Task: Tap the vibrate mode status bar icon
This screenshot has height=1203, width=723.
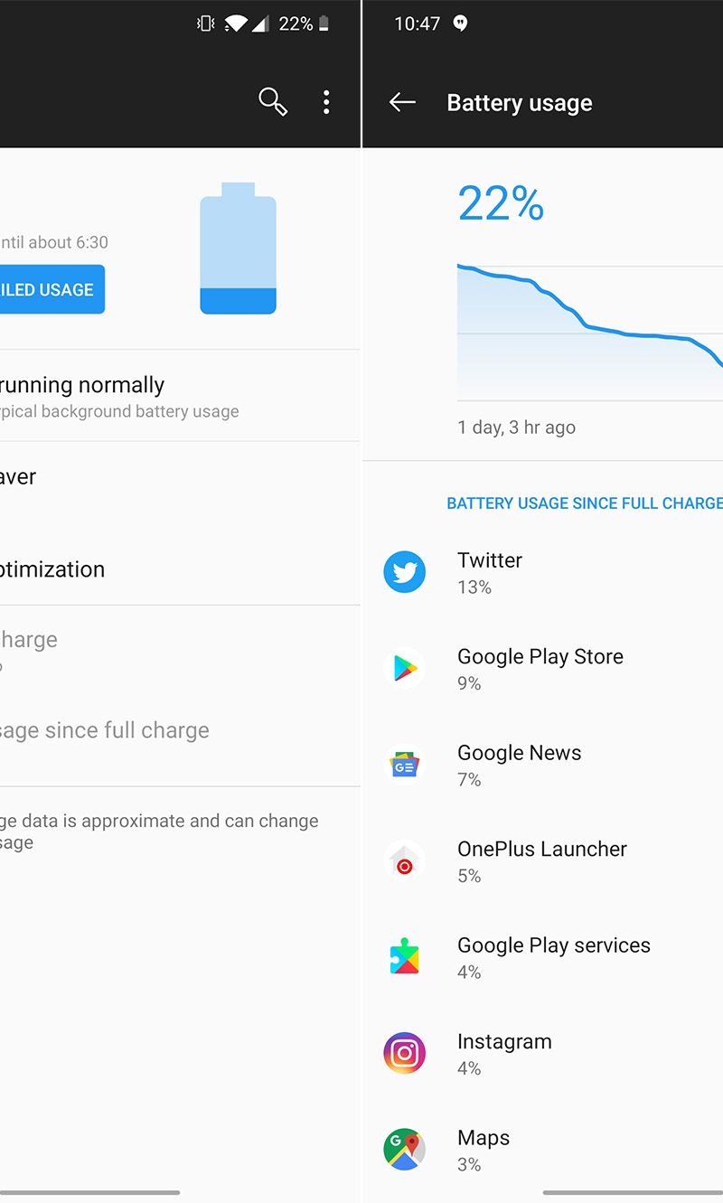Action: tap(205, 24)
